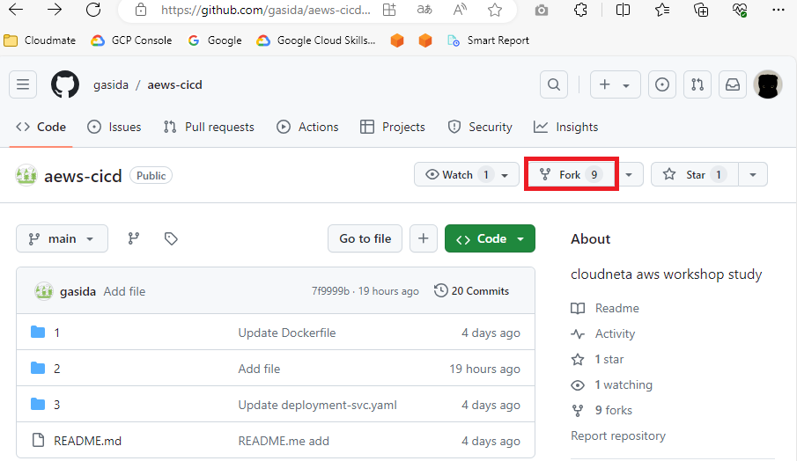This screenshot has height=461, width=797.
Task: Open Update deployment-svc.yaml commit message
Action: click(318, 406)
